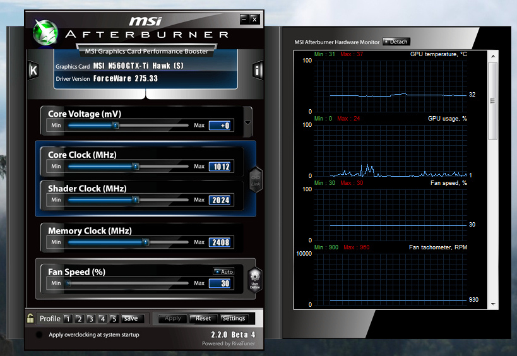Click the Core Clock value field 1012
This screenshot has width=517, height=356.
tap(221, 167)
